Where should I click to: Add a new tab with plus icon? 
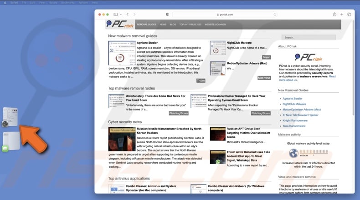pyautogui.click(x=342, y=14)
